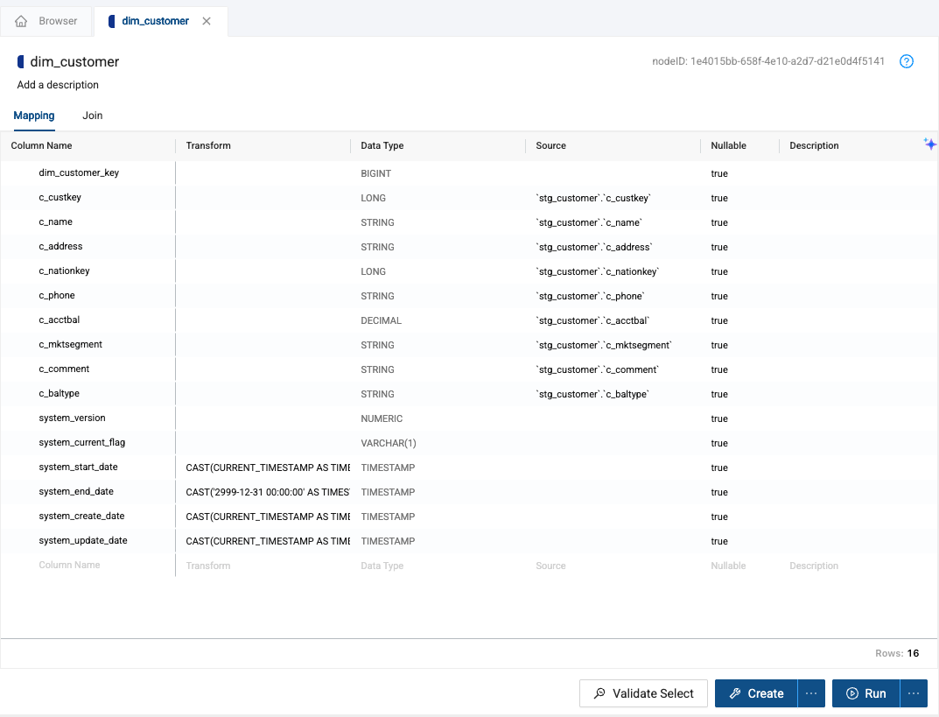
Task: Click the DECIMAL data type cell
Action: tap(381, 321)
